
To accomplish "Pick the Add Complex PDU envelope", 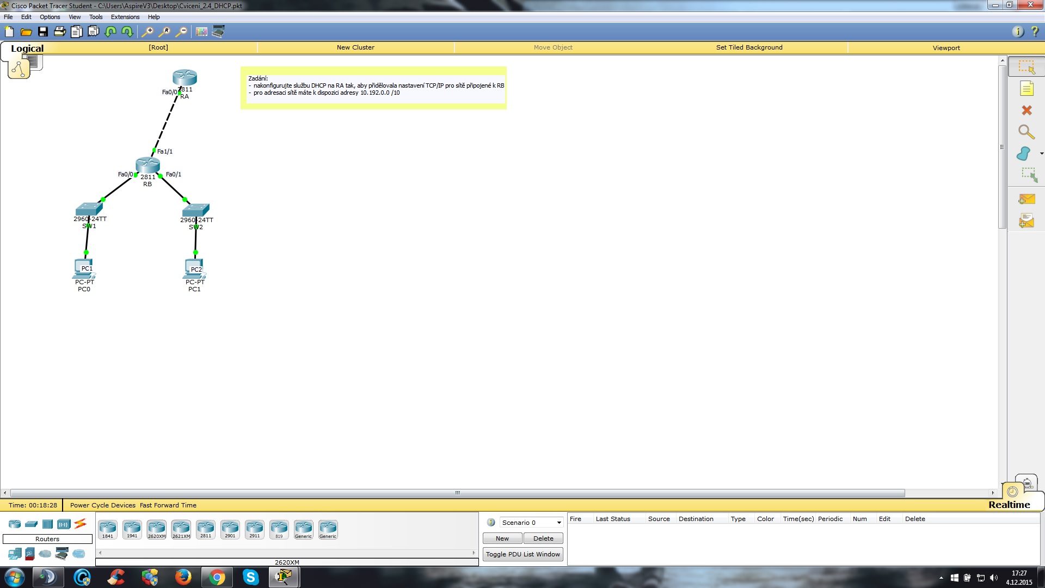I will (x=1026, y=221).
